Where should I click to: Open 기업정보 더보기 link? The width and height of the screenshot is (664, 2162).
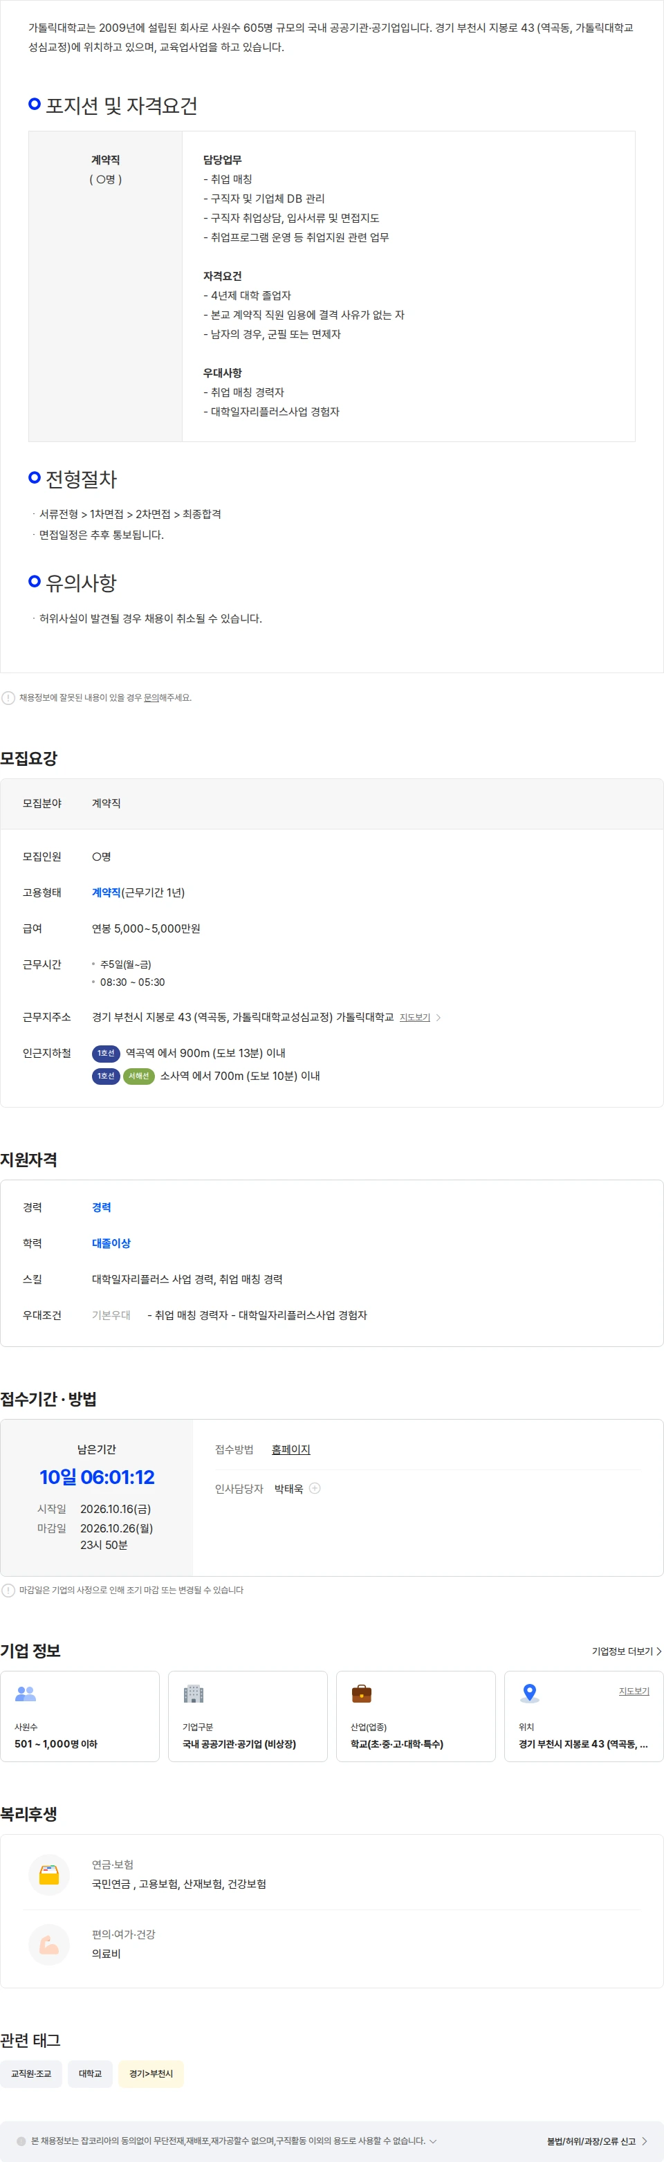tap(627, 1651)
